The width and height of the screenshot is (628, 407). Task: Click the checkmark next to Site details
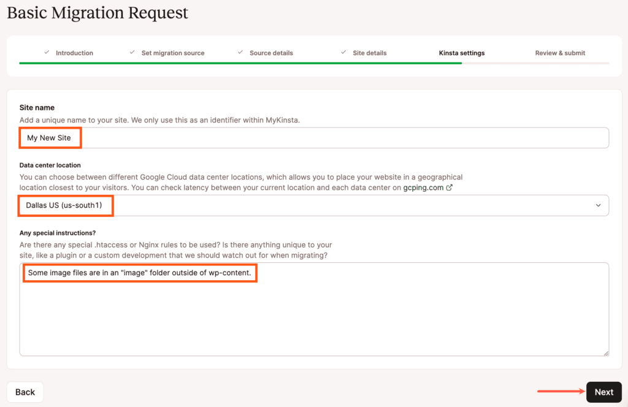point(343,53)
